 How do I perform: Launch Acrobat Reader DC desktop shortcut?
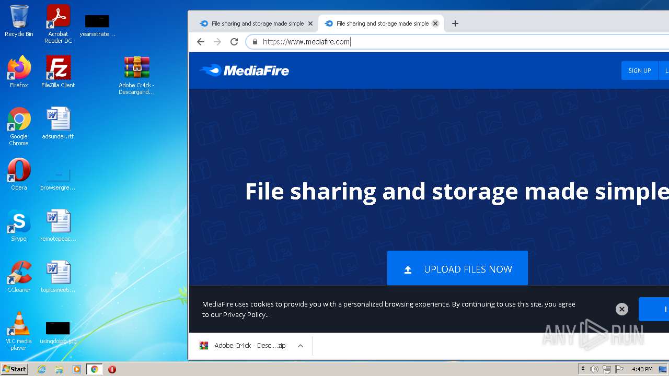click(x=58, y=23)
